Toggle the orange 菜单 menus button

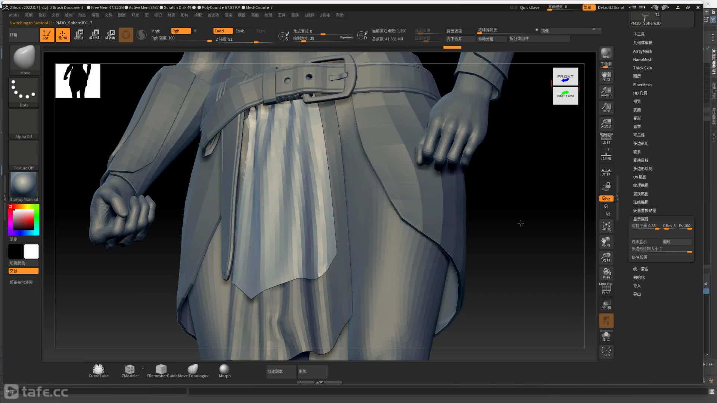click(x=589, y=7)
